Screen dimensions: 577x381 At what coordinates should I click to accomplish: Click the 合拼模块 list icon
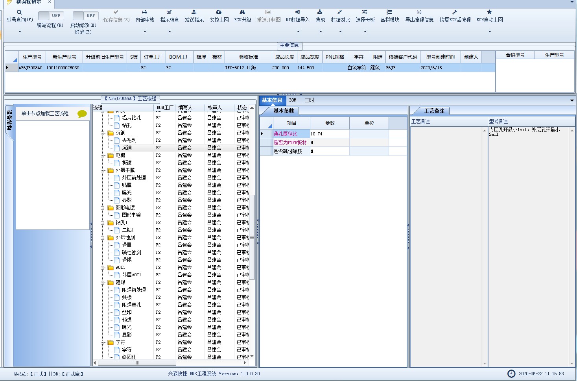(x=389, y=12)
